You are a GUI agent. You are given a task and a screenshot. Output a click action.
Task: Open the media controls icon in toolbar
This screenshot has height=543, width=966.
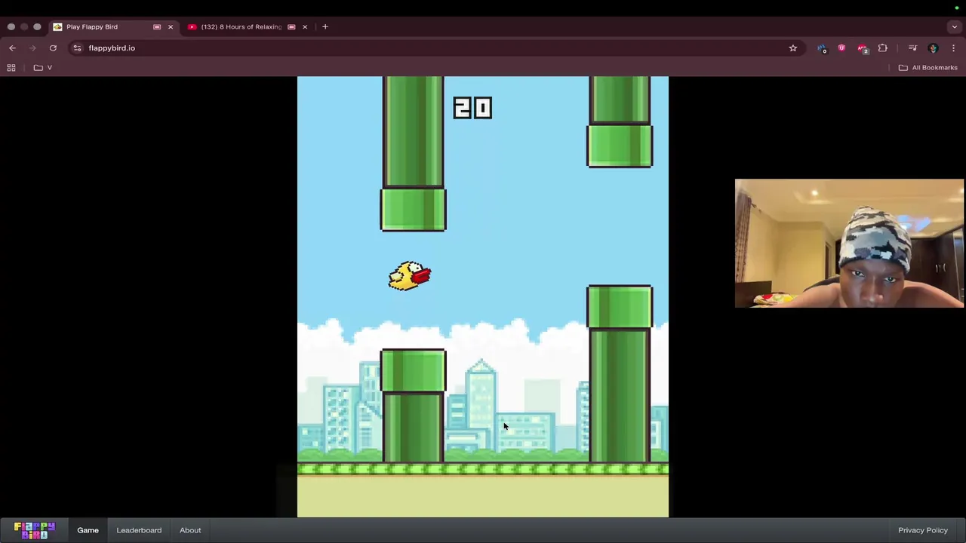912,48
